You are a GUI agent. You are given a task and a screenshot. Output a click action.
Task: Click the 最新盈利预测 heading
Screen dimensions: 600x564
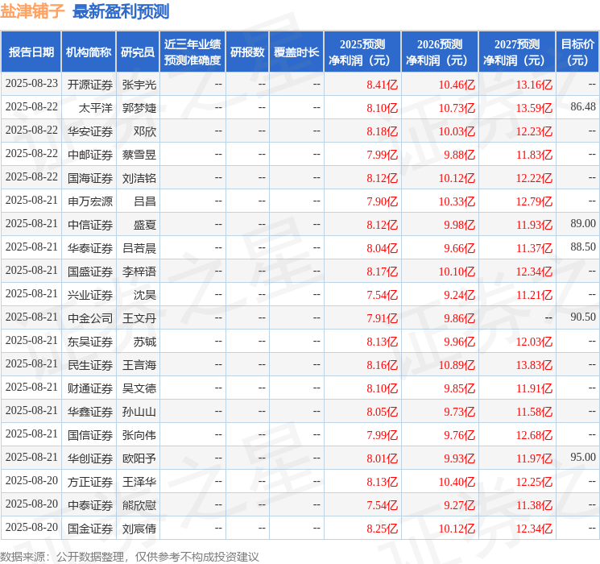coord(121,11)
